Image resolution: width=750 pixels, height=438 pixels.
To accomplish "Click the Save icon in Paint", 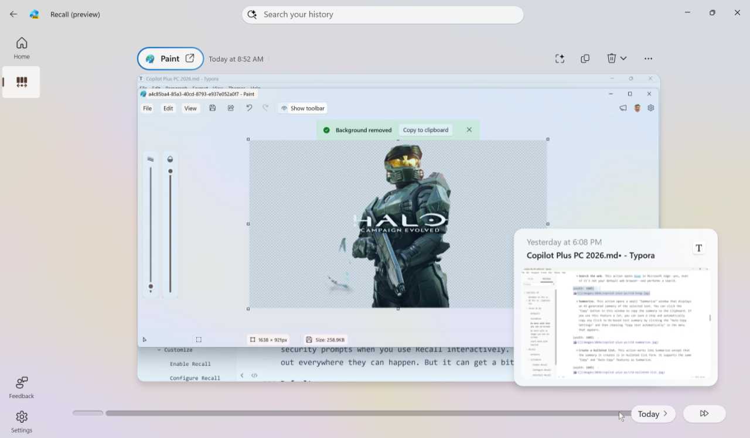I will (213, 108).
